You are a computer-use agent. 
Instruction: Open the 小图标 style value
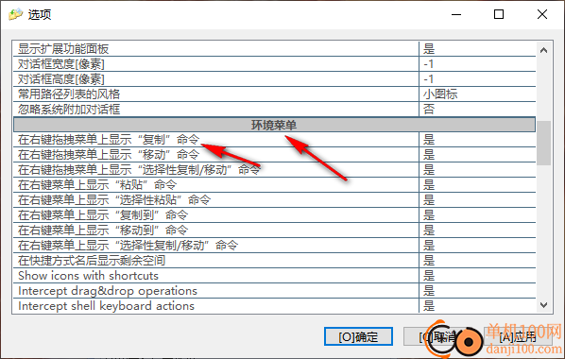point(477,94)
